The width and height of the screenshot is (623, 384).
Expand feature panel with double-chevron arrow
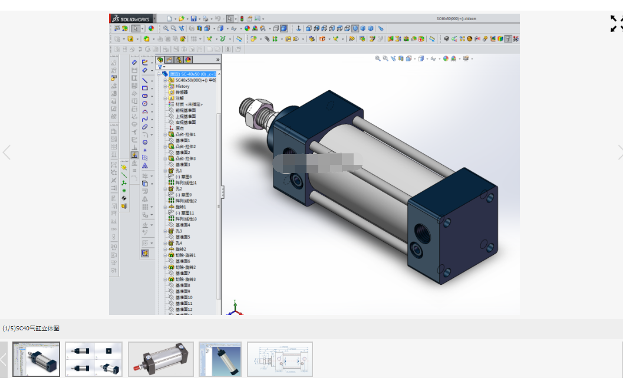(217, 60)
